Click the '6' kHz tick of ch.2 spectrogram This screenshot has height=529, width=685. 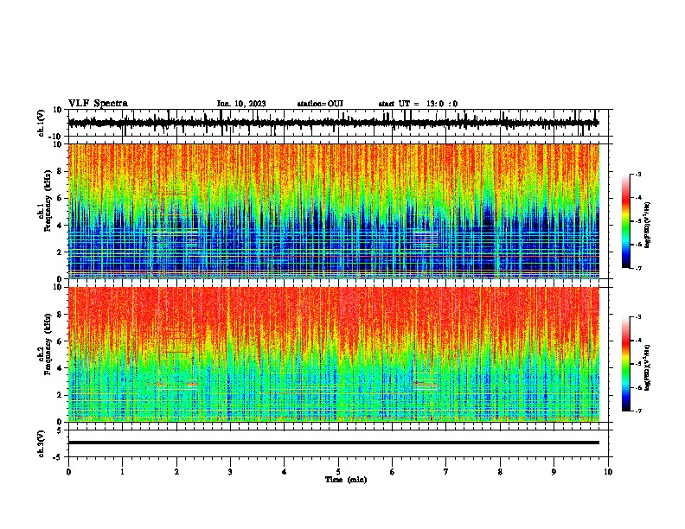pyautogui.click(x=61, y=341)
